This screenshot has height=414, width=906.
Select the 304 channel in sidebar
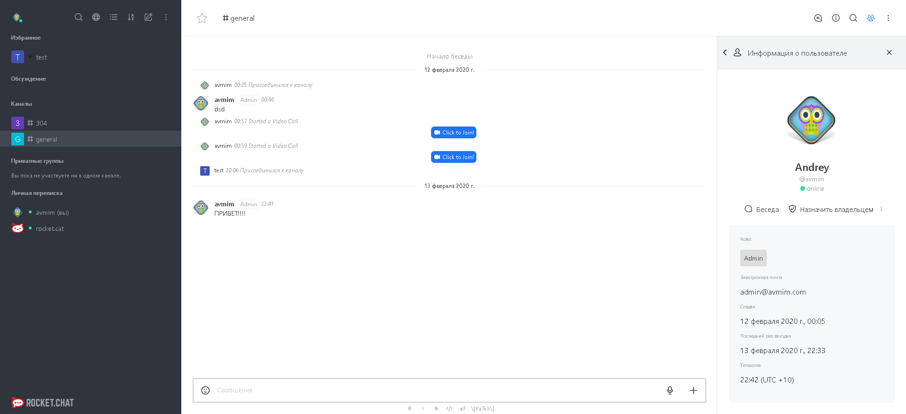click(x=42, y=123)
